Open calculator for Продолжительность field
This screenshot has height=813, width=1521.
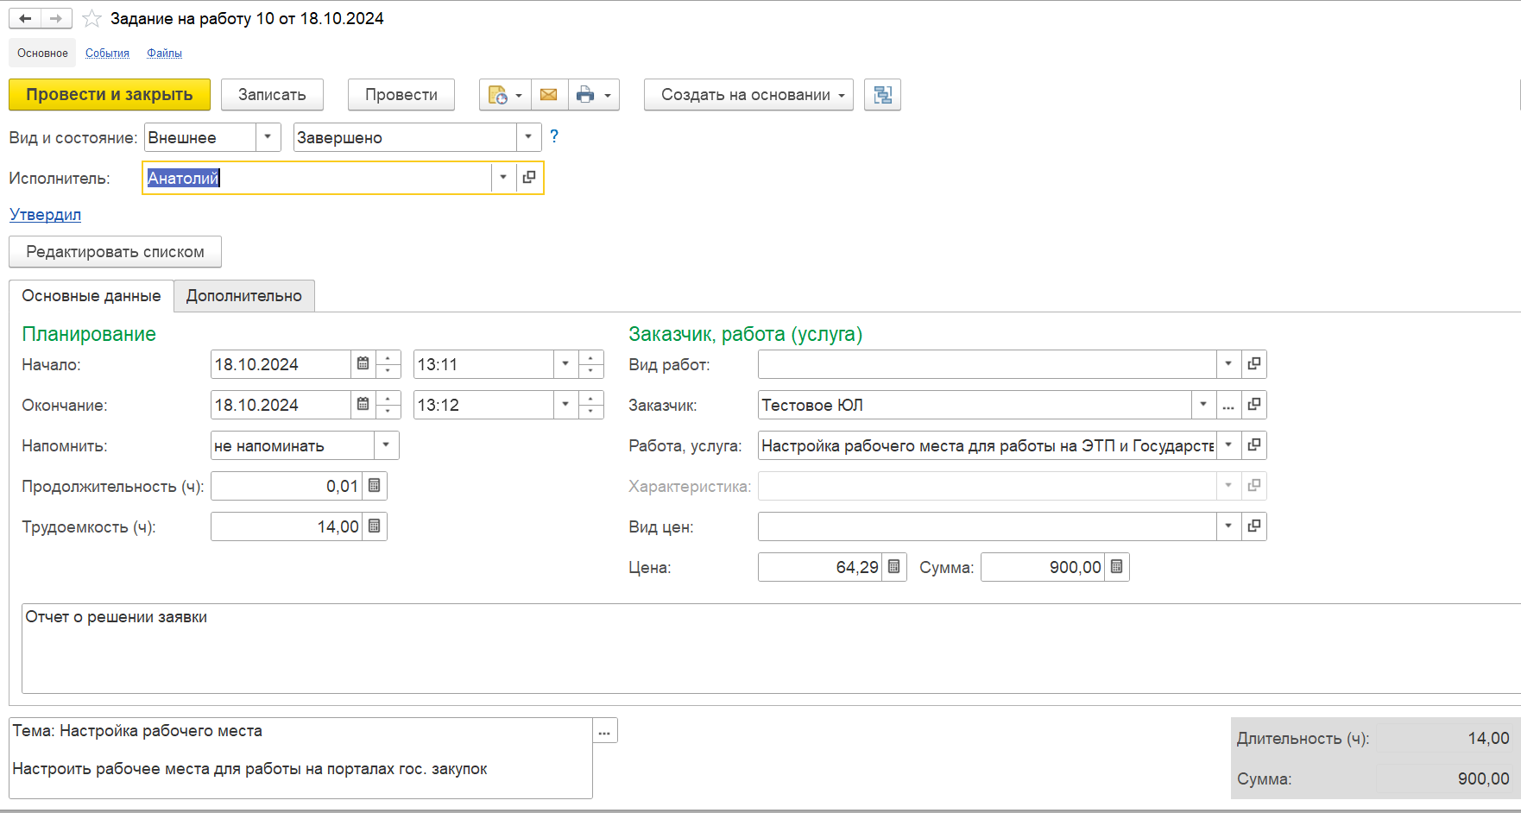tap(374, 486)
